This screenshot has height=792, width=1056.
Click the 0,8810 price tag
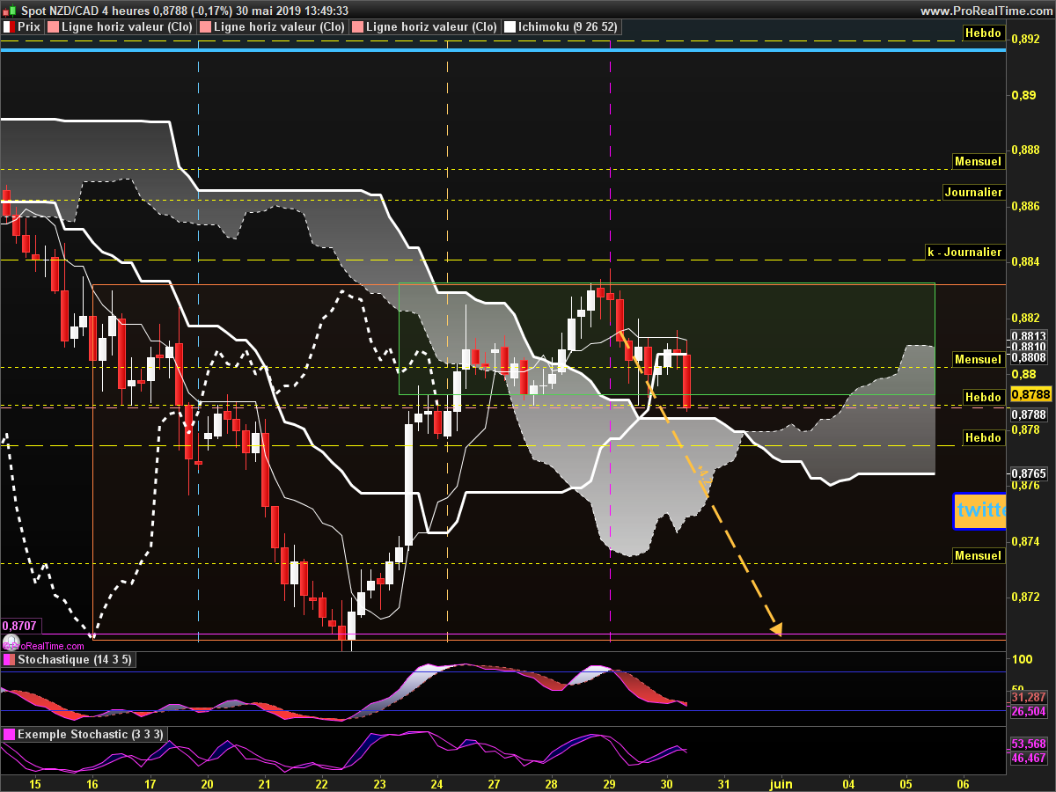click(1028, 347)
